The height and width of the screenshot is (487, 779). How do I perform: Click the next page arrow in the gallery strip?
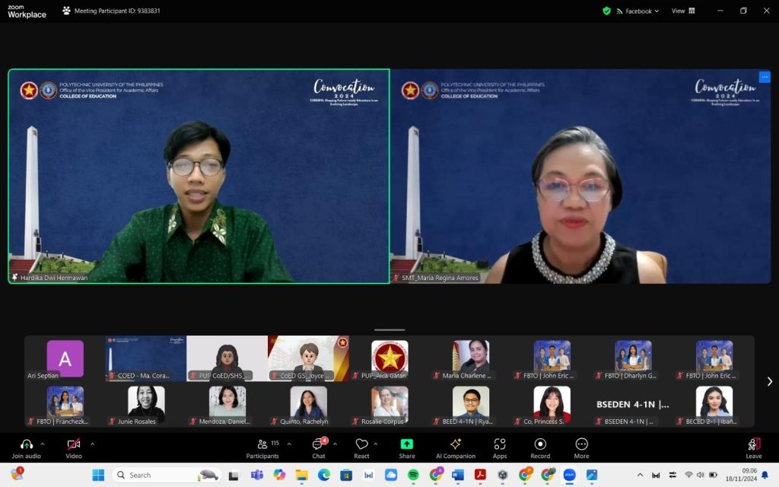tap(770, 381)
